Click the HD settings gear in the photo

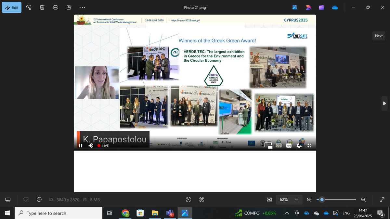click(x=299, y=145)
